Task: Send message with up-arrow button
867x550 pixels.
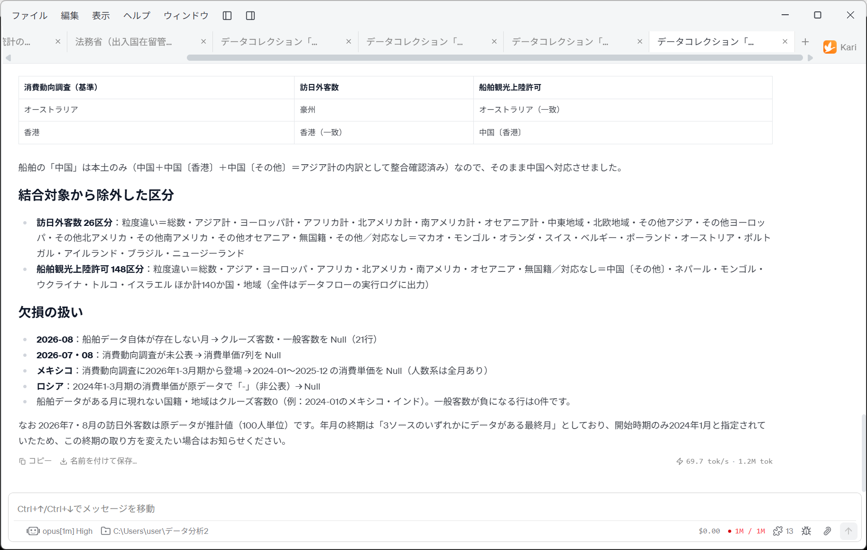Action: point(849,531)
